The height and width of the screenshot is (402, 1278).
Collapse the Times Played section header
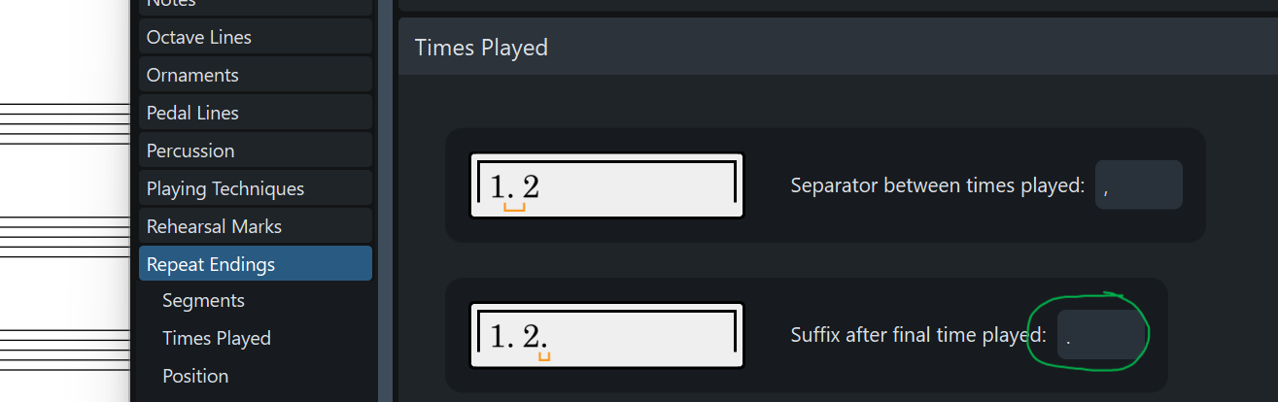[481, 48]
